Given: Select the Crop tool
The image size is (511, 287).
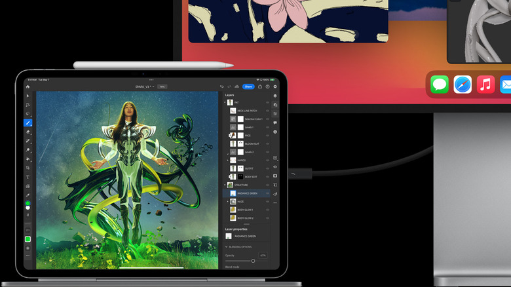Looking at the screenshot, I should pyautogui.click(x=28, y=168).
